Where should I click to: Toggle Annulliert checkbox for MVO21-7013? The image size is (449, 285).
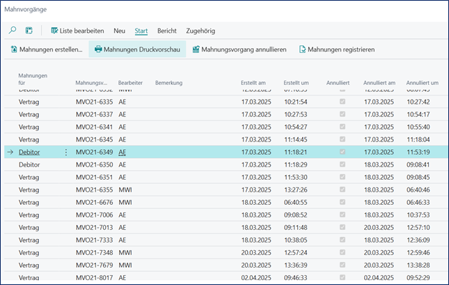pyautogui.click(x=342, y=227)
